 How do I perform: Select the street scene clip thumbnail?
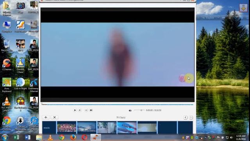point(107,127)
